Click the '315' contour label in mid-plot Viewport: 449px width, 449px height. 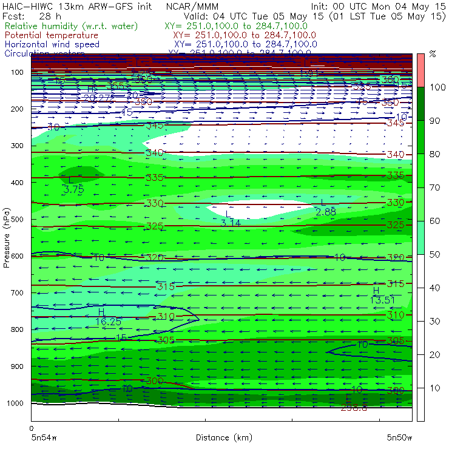click(166, 286)
